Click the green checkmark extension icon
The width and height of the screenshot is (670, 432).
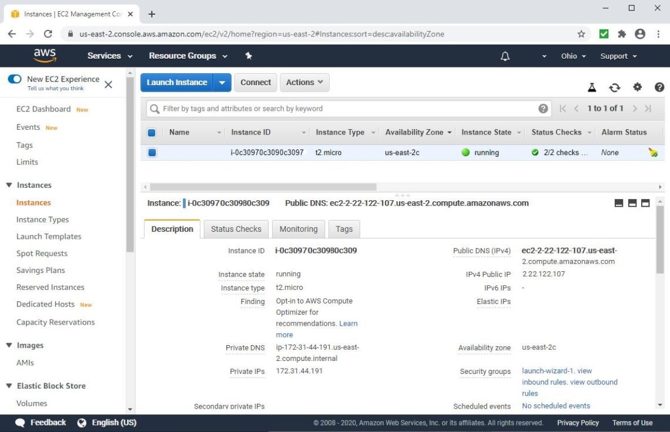(x=604, y=33)
